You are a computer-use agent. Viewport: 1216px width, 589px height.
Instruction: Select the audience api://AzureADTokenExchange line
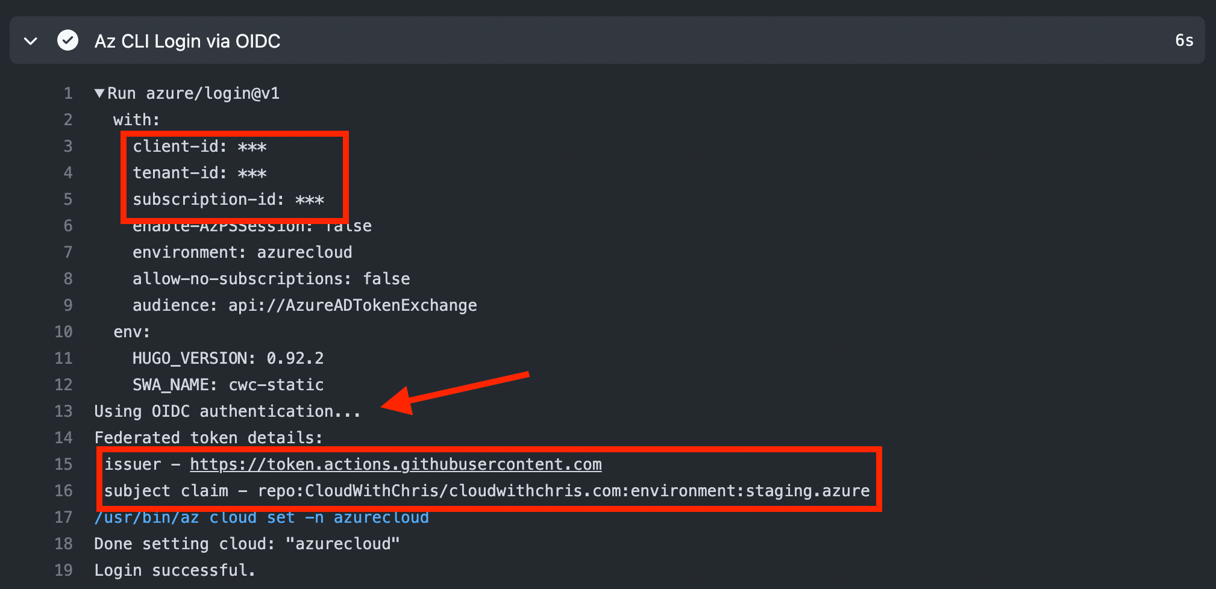[x=304, y=305]
